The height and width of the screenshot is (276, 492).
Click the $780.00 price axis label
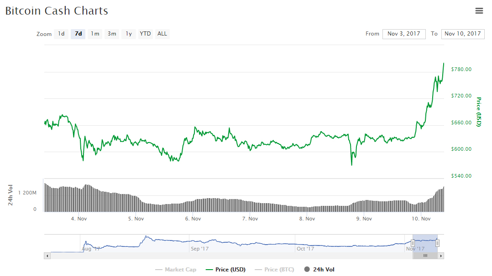tap(461, 69)
